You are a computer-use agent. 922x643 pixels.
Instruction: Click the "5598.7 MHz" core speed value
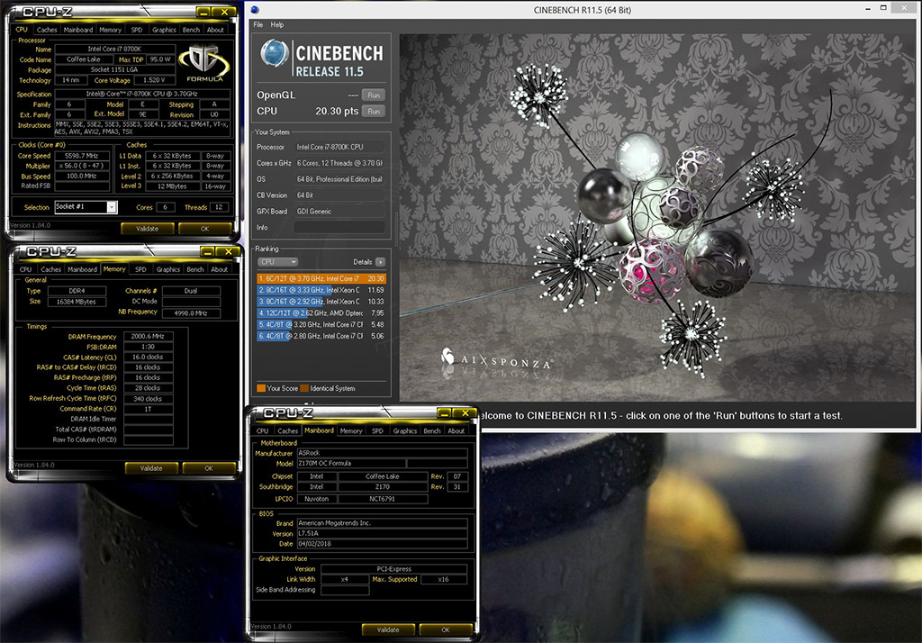point(82,156)
